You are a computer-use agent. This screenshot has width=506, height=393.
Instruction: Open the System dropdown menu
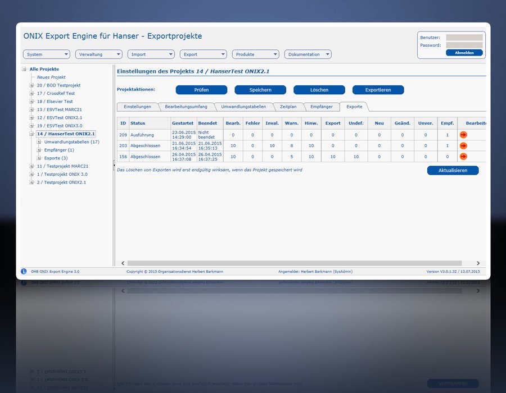coord(47,54)
